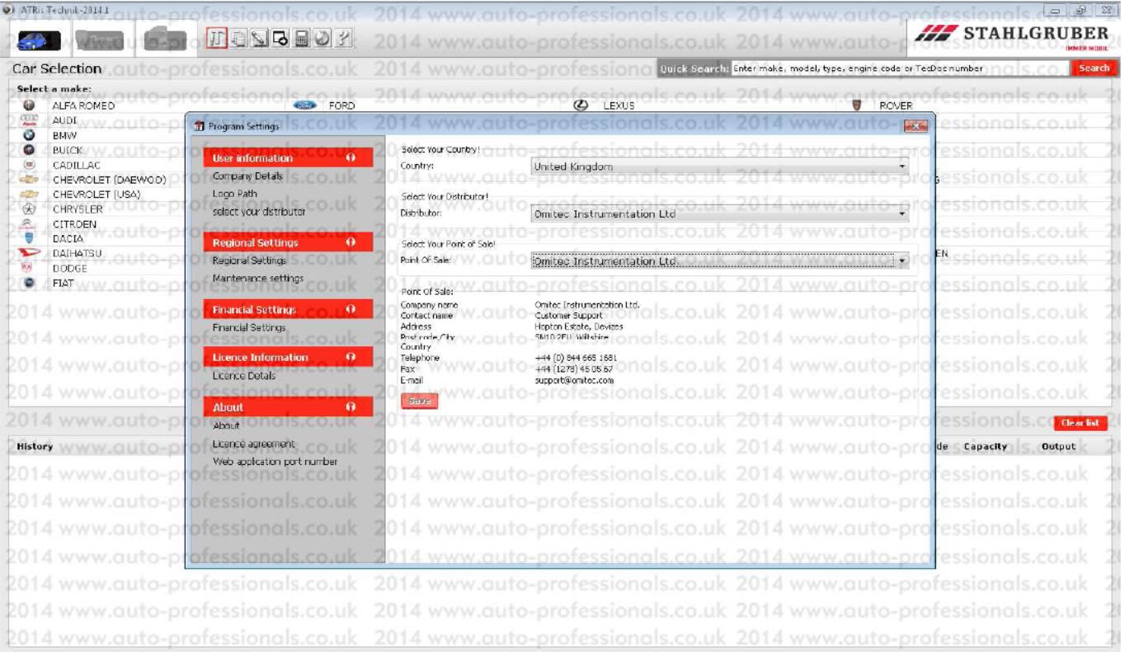Click the red Save button

pos(420,401)
